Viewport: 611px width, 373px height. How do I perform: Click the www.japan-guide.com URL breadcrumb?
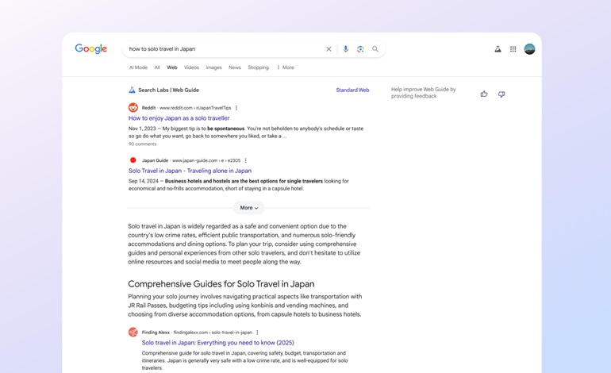click(206, 160)
